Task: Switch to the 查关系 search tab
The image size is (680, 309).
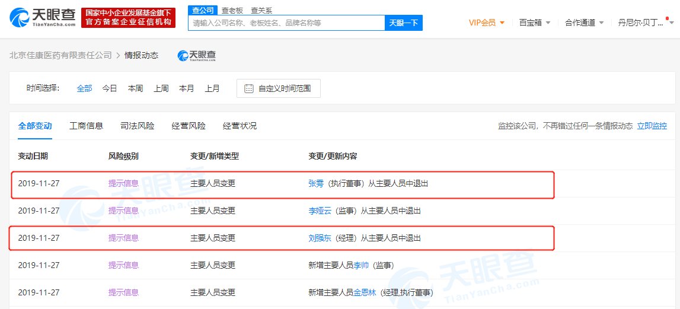Action: [x=261, y=10]
